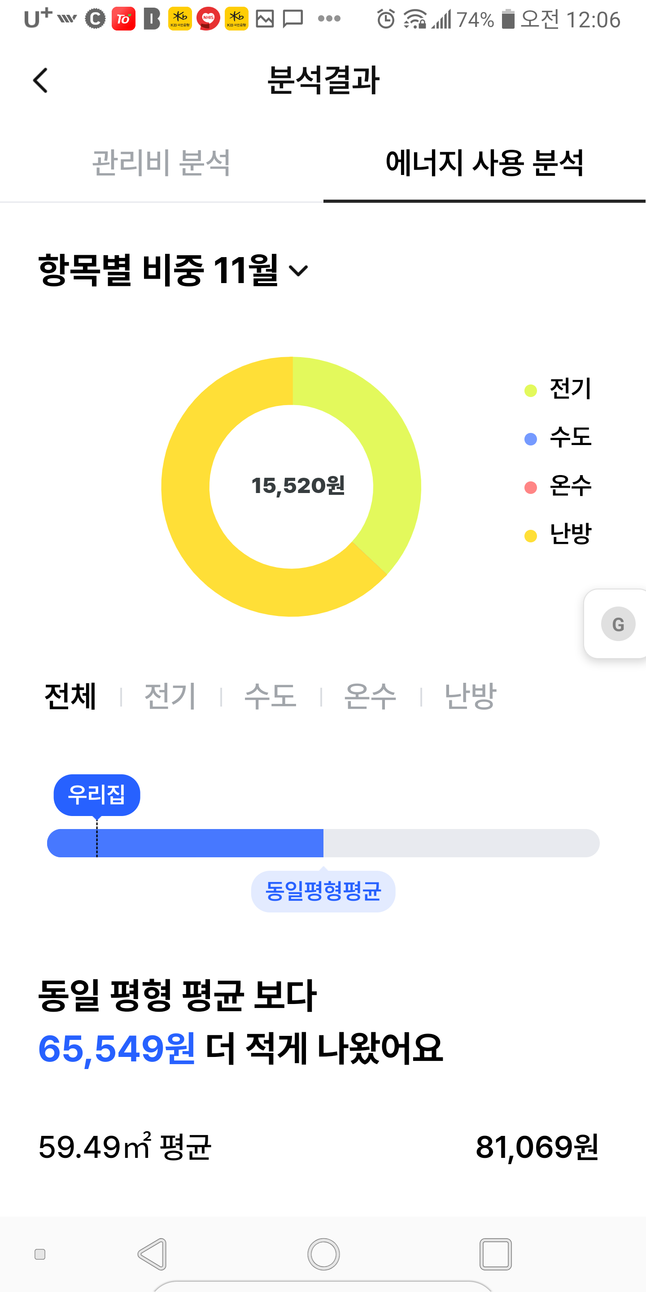Switch to the 관리비 분석 tab

pyautogui.click(x=161, y=163)
